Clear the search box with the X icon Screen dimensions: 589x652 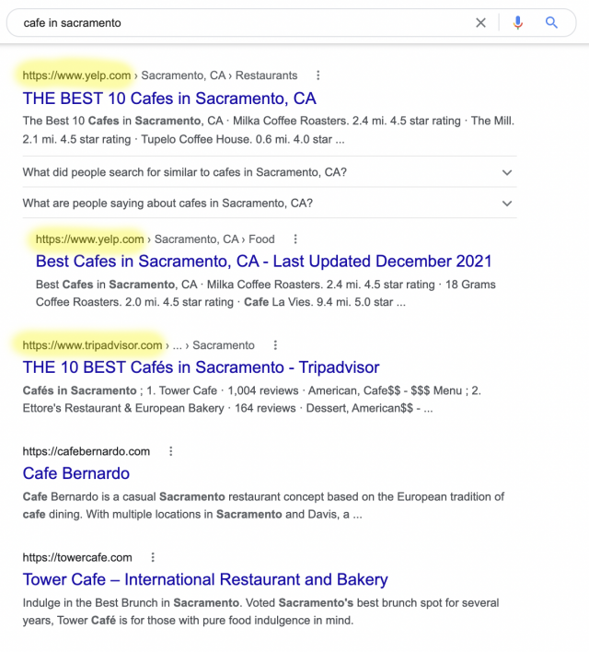[480, 23]
